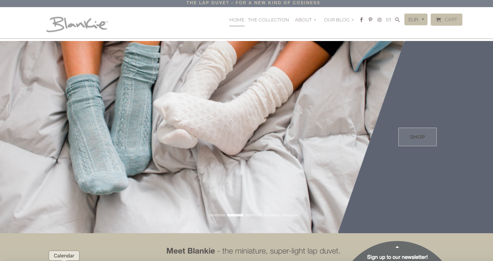Click the Shop button on banner

coord(418,137)
